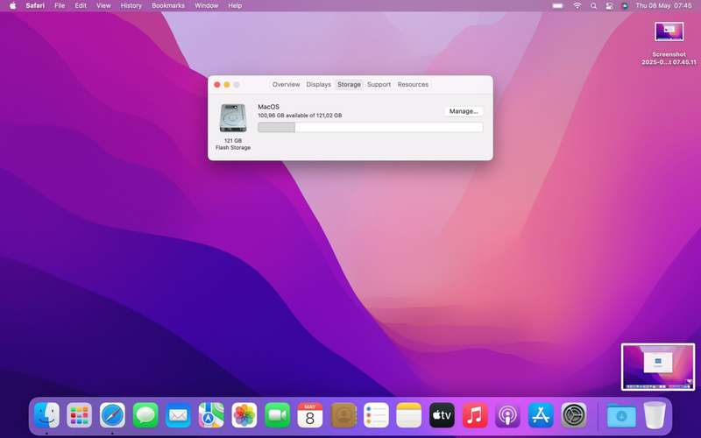
Task: Open the History menu
Action: 131,6
